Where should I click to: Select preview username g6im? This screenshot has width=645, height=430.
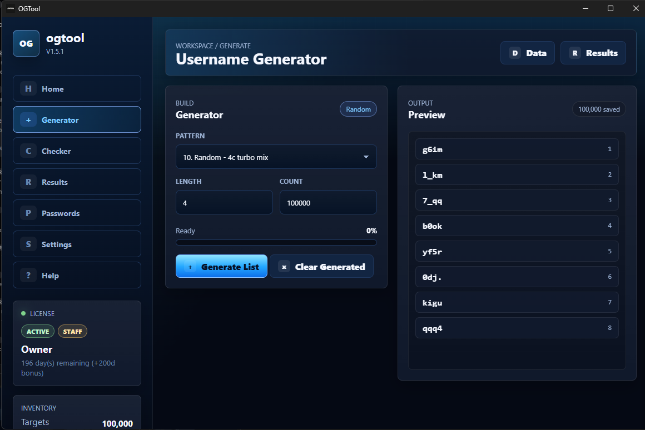click(517, 149)
